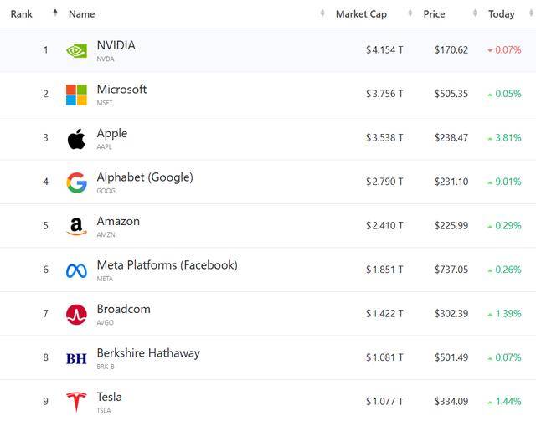Click the Meta Platforms logo icon

pos(76,270)
